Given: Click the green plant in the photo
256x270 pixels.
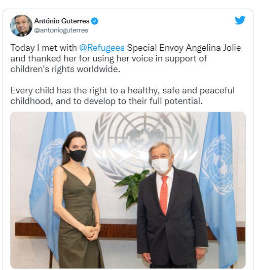Looking at the screenshot, I should tap(133, 188).
